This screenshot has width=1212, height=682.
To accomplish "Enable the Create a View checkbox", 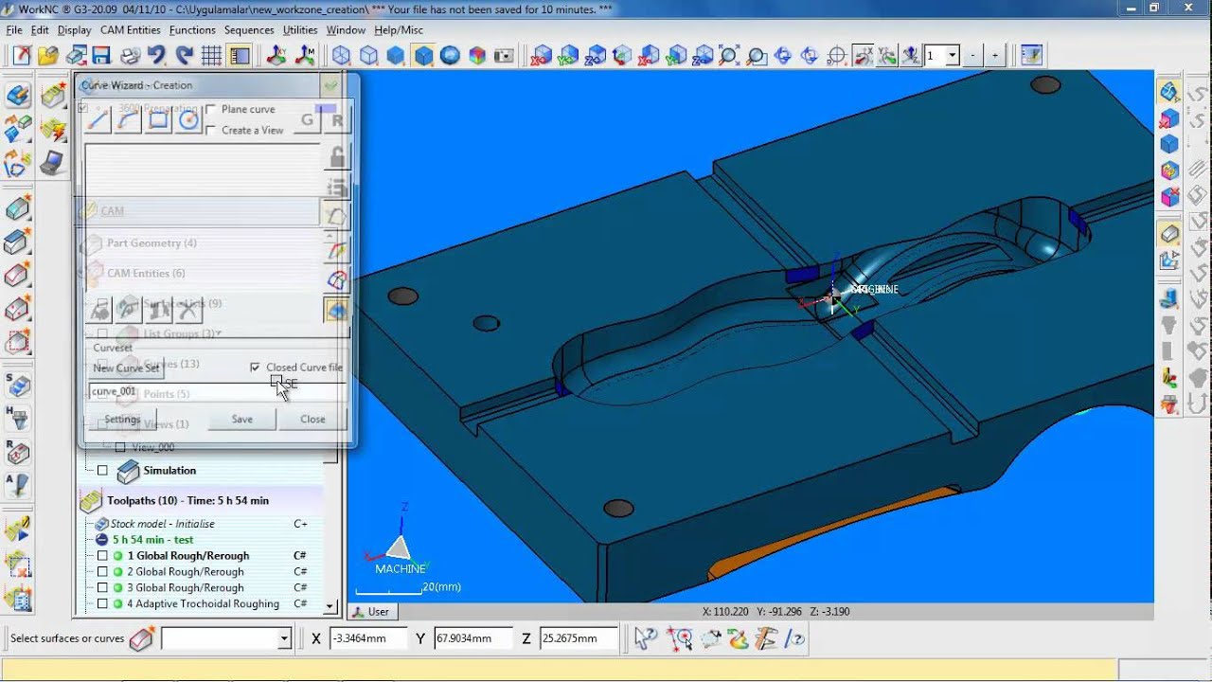I will point(210,130).
